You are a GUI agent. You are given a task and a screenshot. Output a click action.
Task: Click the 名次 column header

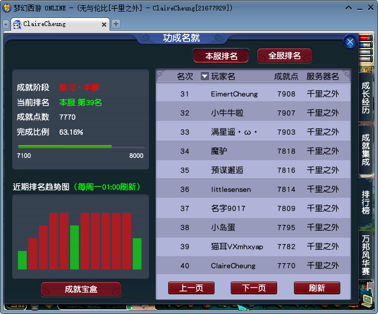(x=185, y=76)
